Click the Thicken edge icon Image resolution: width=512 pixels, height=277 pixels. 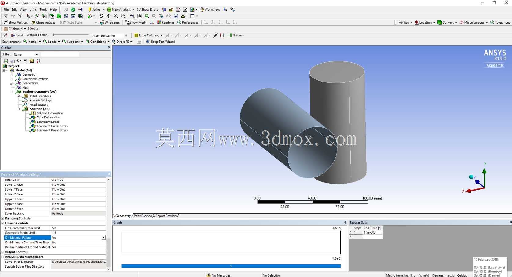pyautogui.click(x=236, y=35)
